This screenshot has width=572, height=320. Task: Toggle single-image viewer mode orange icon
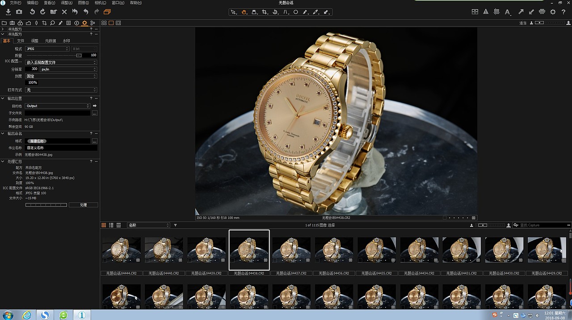point(111,23)
